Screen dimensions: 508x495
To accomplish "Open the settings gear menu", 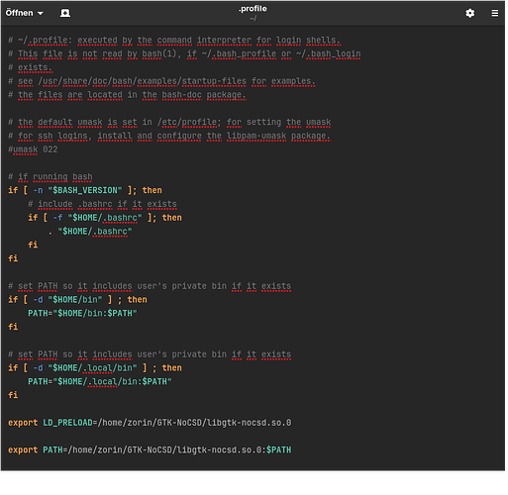I will [469, 13].
